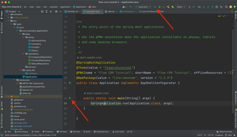Open Project panel settings gear
The image size is (237, 137).
click(56, 12)
